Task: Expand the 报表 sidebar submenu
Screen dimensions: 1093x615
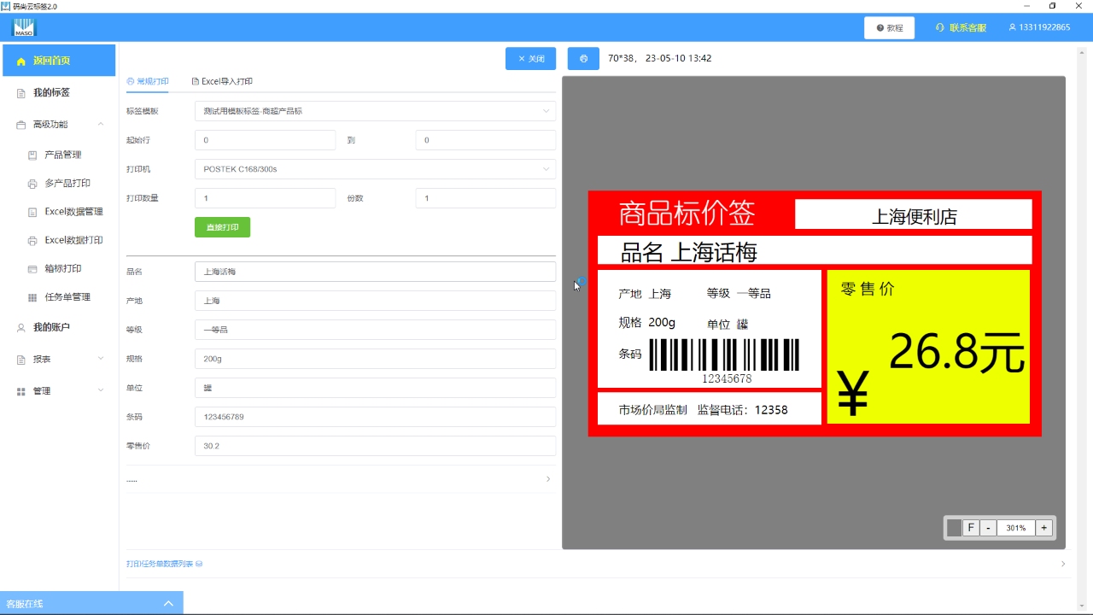Action: pos(101,359)
